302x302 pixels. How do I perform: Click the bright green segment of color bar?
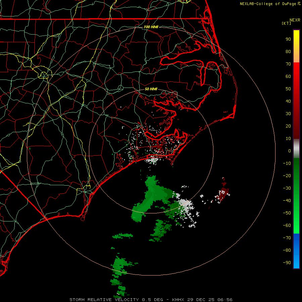(296, 196)
